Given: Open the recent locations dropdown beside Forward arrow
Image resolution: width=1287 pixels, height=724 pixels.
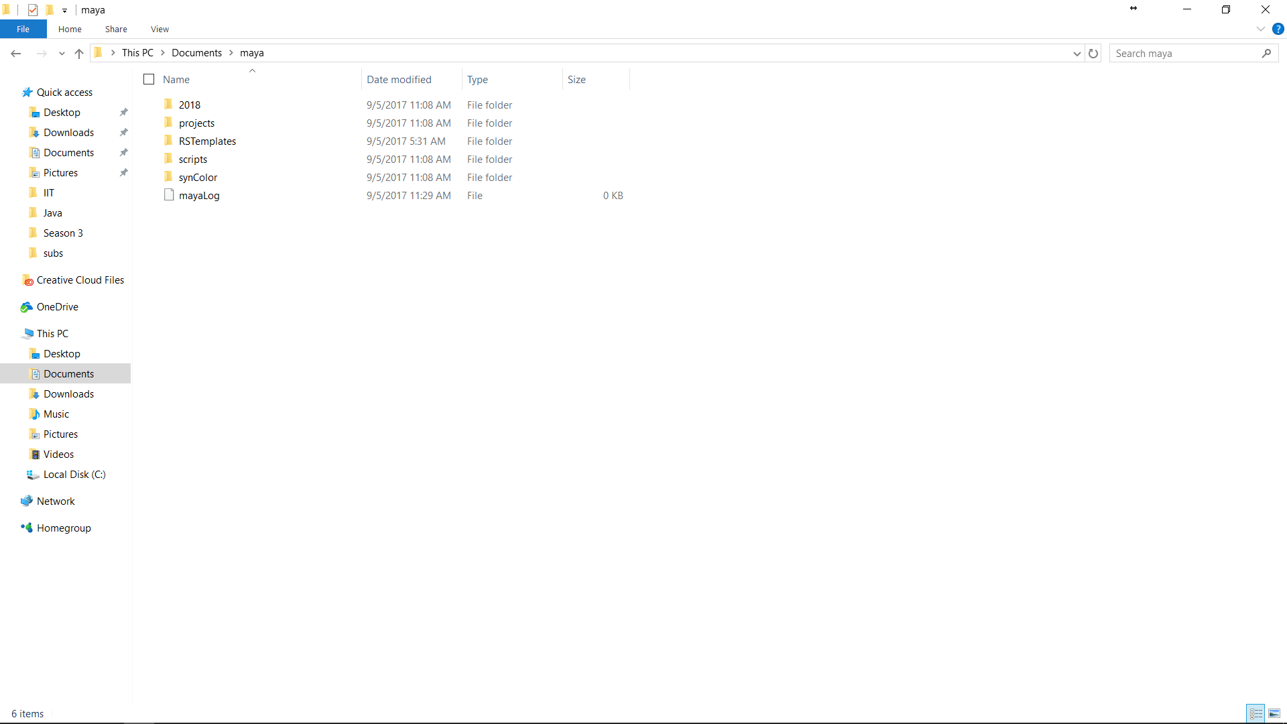Looking at the screenshot, I should [61, 54].
